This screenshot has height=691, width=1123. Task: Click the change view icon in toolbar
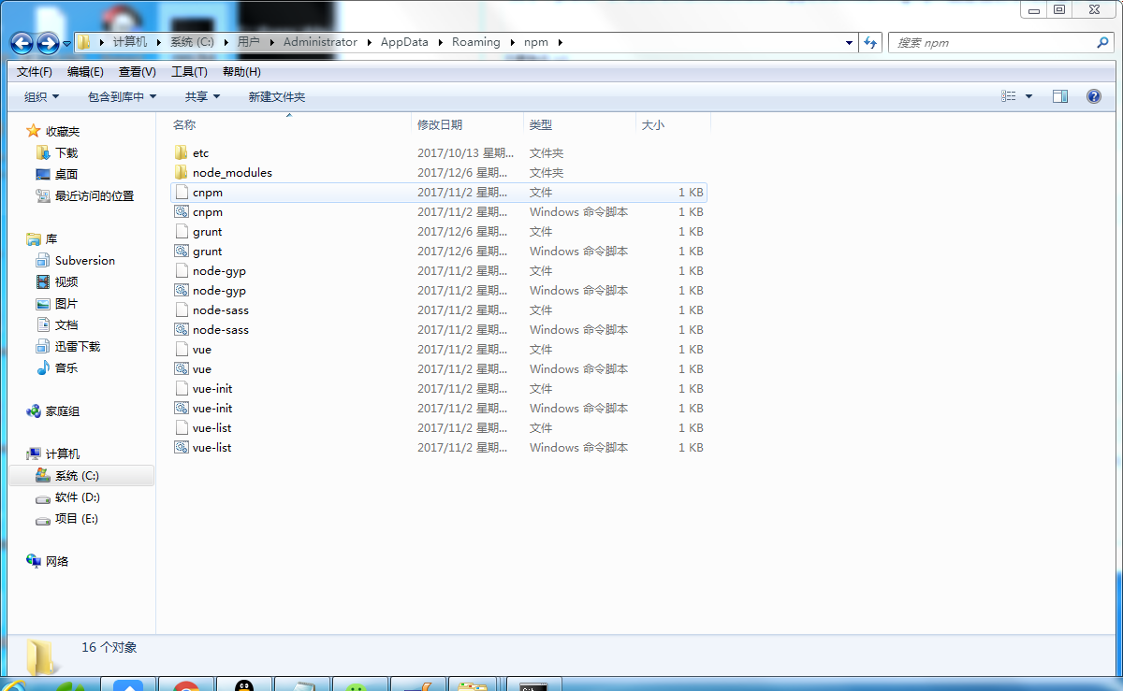[x=1009, y=96]
